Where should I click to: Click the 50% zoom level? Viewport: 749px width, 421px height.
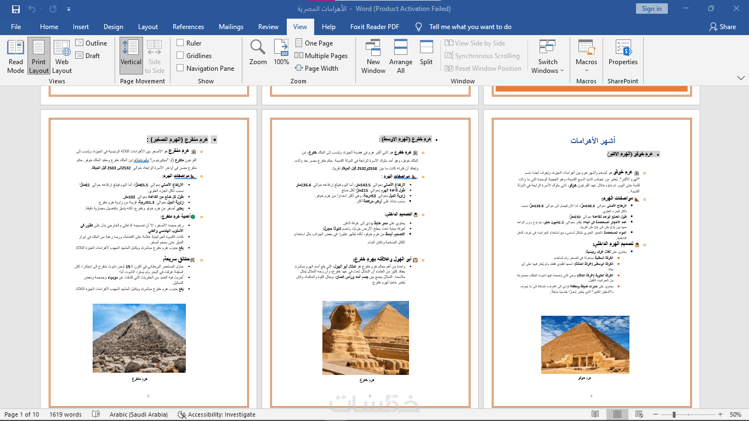coord(735,414)
